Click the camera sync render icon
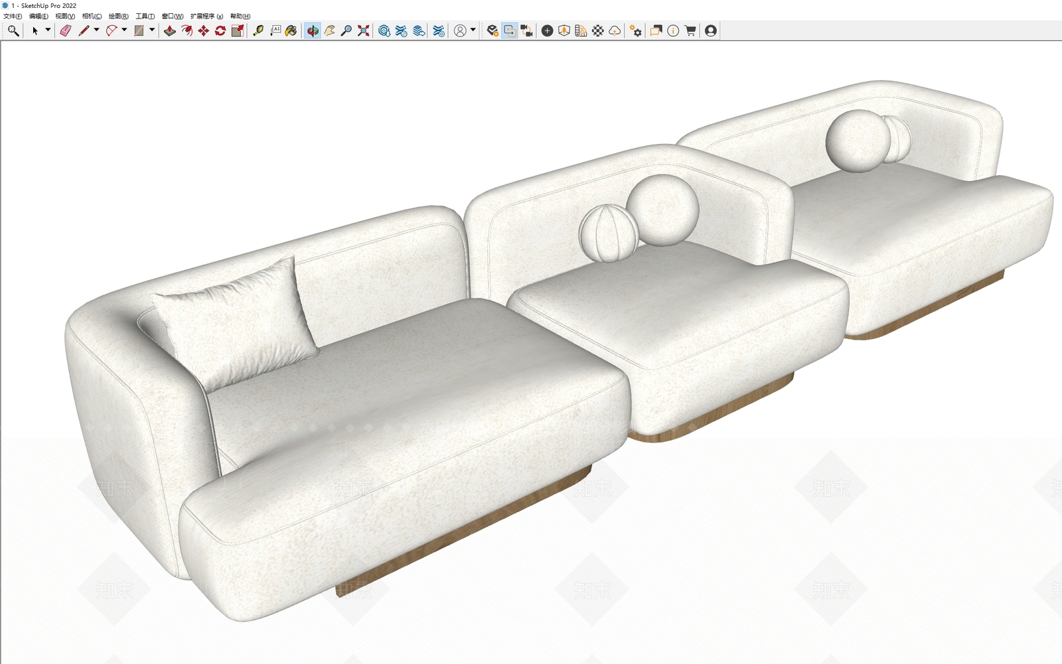1062x664 pixels. point(527,31)
